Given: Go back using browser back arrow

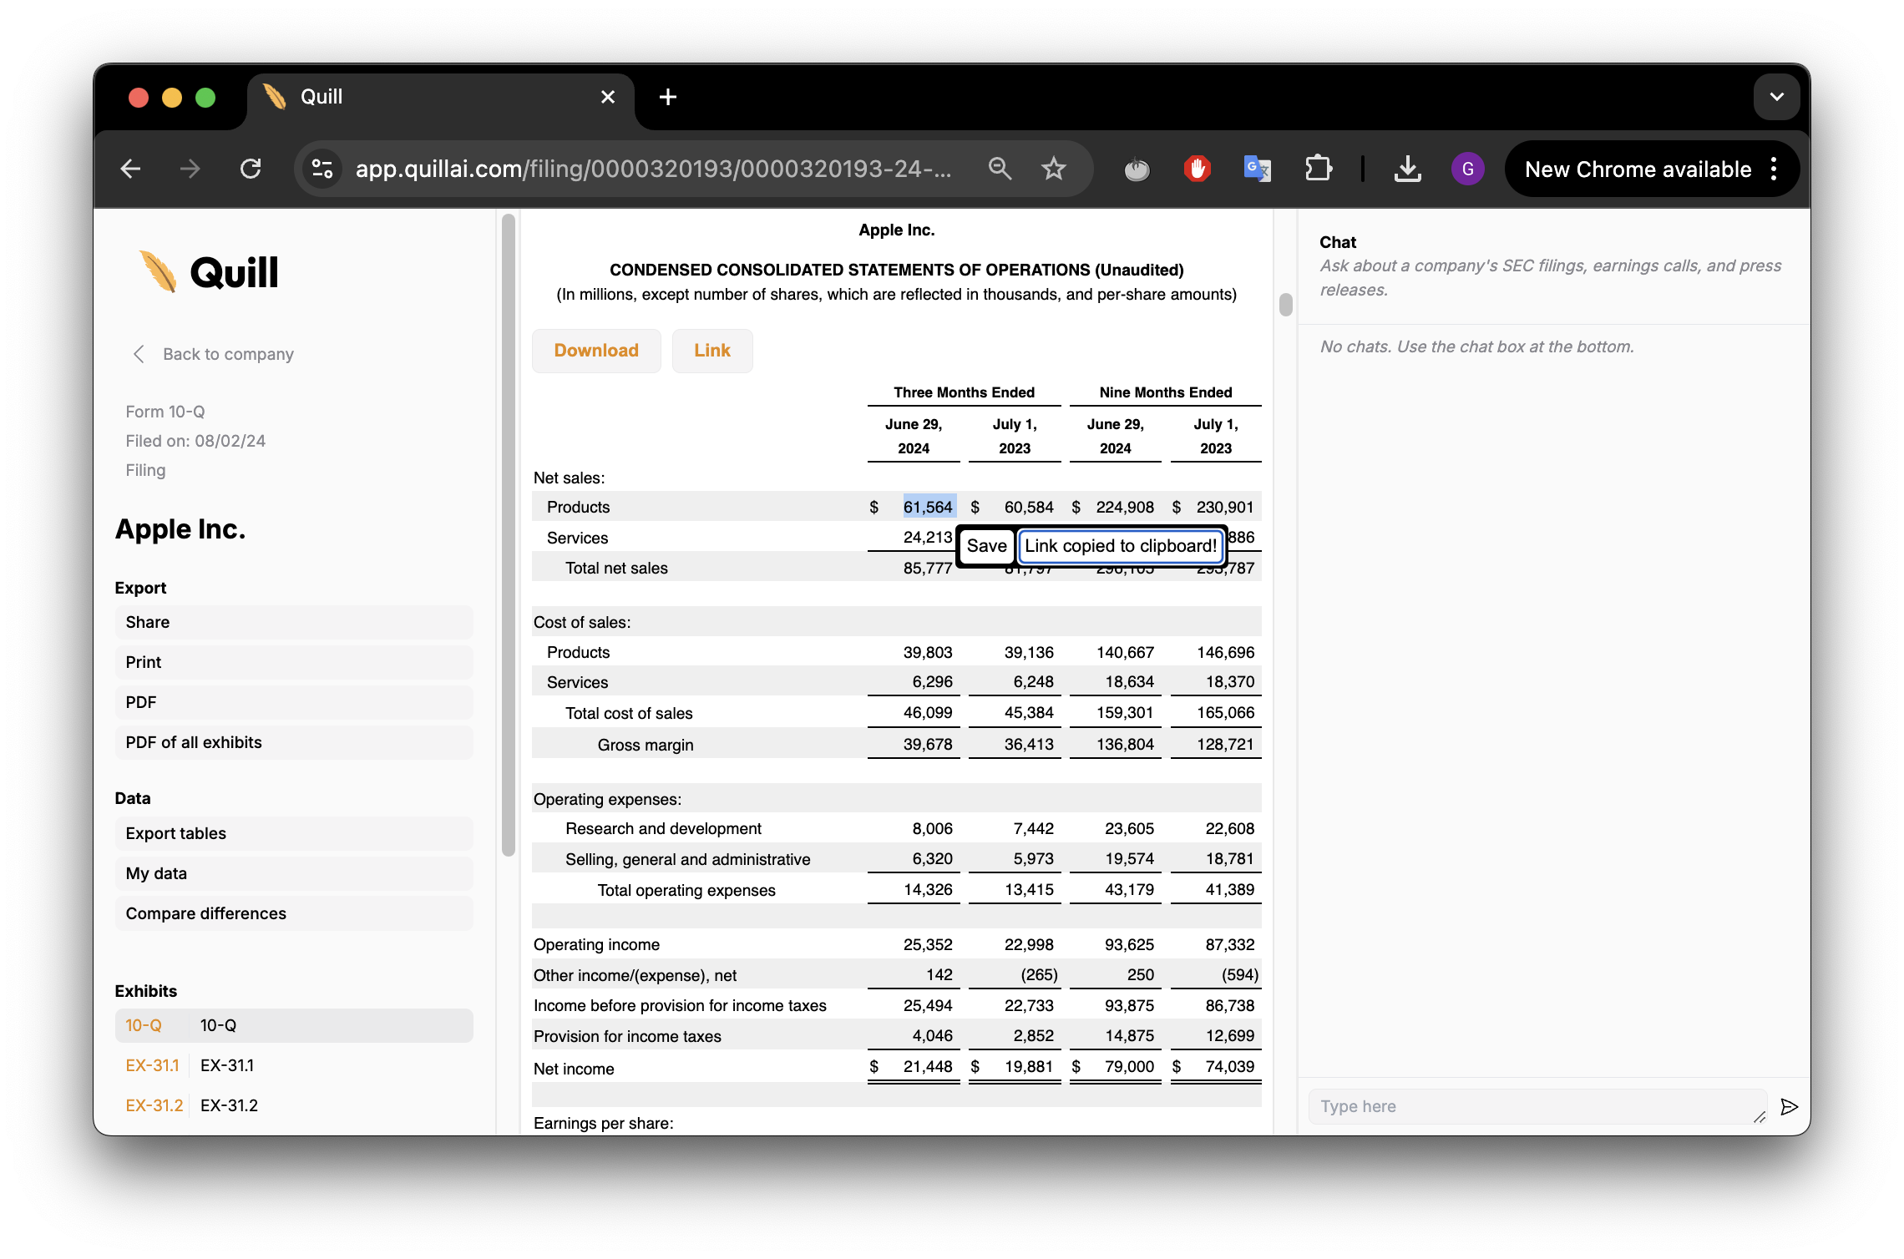Looking at the screenshot, I should (131, 169).
